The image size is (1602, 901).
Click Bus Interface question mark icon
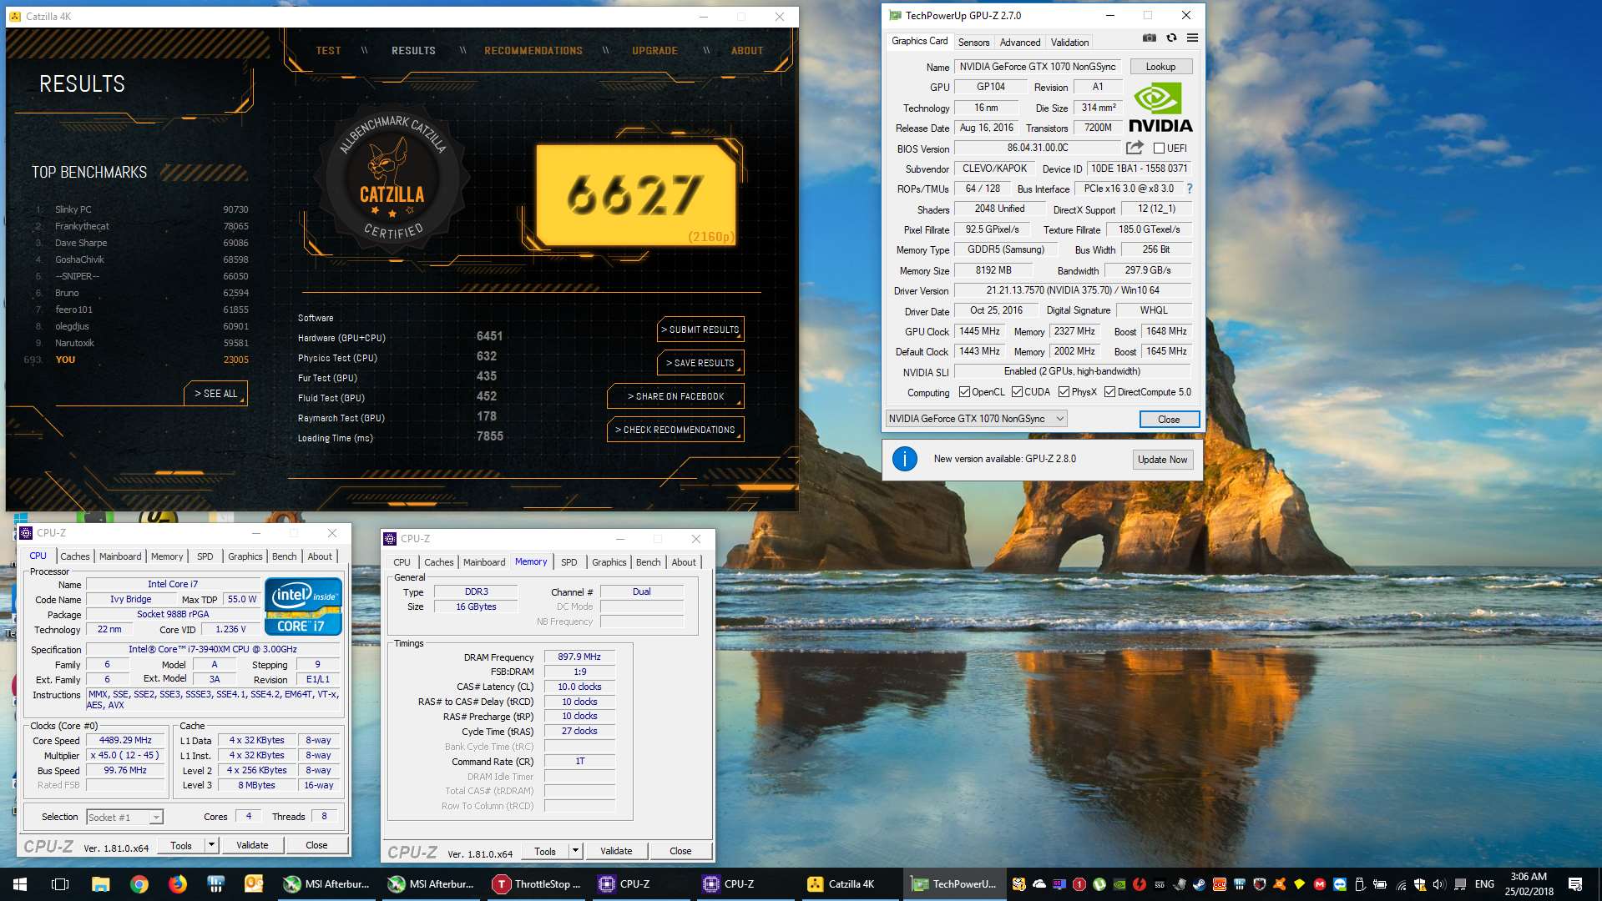[1190, 189]
